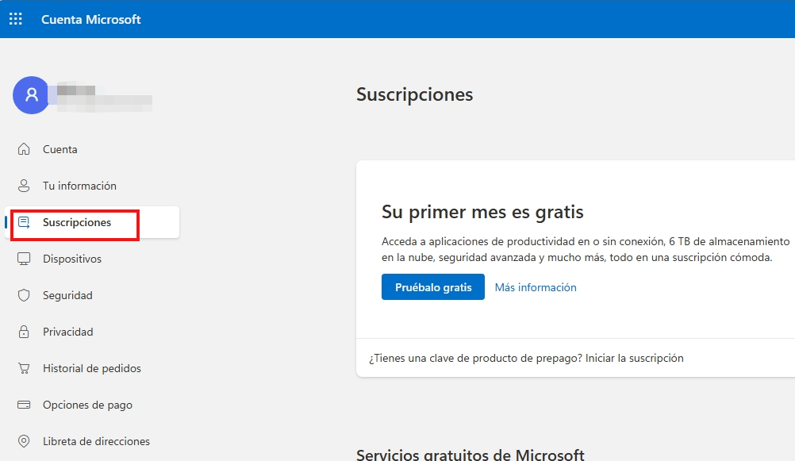Open Privacidad in the sidebar
This screenshot has width=795, height=461.
(68, 332)
